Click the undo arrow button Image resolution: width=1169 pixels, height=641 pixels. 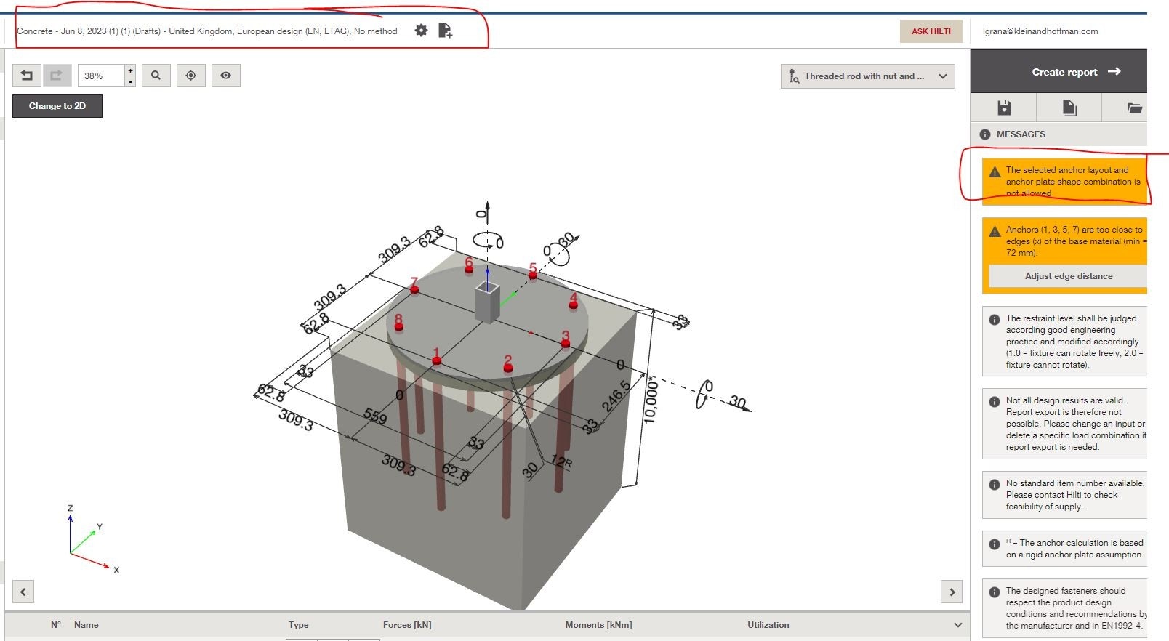27,76
